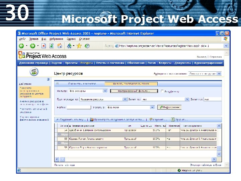The width and height of the screenshot is (241, 181).
Task: Click the Project Web Access logo
Action: [x=42, y=55]
